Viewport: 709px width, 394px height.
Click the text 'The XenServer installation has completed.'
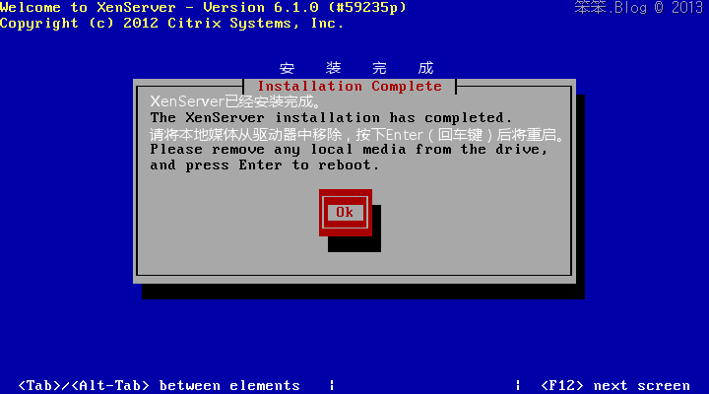(331, 118)
